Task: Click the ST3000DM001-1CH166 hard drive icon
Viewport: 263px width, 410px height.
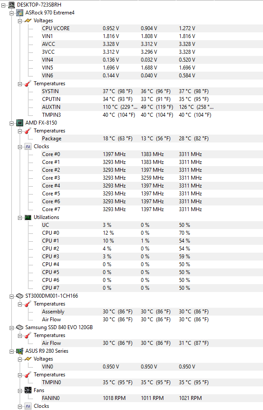Action: point(20,296)
